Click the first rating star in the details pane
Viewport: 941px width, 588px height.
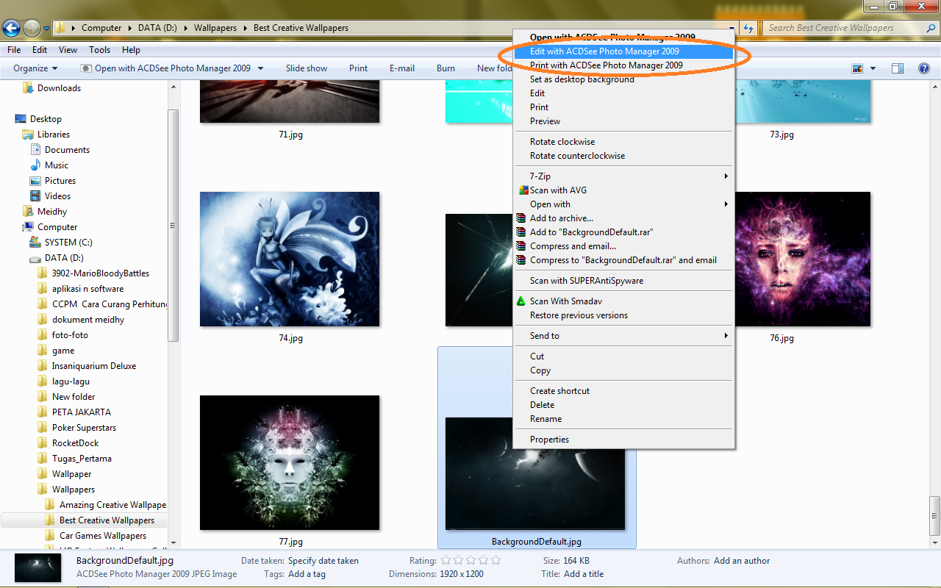[446, 560]
